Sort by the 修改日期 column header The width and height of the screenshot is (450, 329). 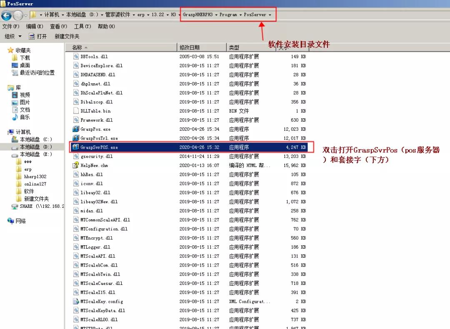click(x=202, y=47)
